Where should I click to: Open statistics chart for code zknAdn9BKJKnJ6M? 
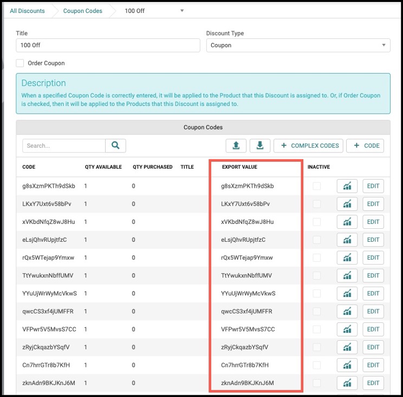347,383
